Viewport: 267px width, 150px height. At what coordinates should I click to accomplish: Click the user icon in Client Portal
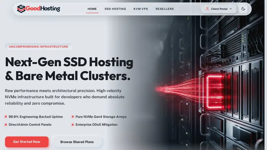tap(207, 9)
